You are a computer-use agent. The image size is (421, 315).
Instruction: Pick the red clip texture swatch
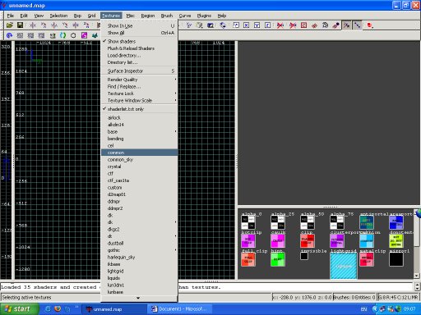pyautogui.click(x=308, y=240)
